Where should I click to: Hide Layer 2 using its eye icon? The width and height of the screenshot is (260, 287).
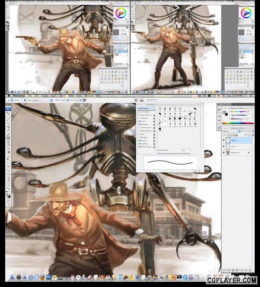coord(224,140)
